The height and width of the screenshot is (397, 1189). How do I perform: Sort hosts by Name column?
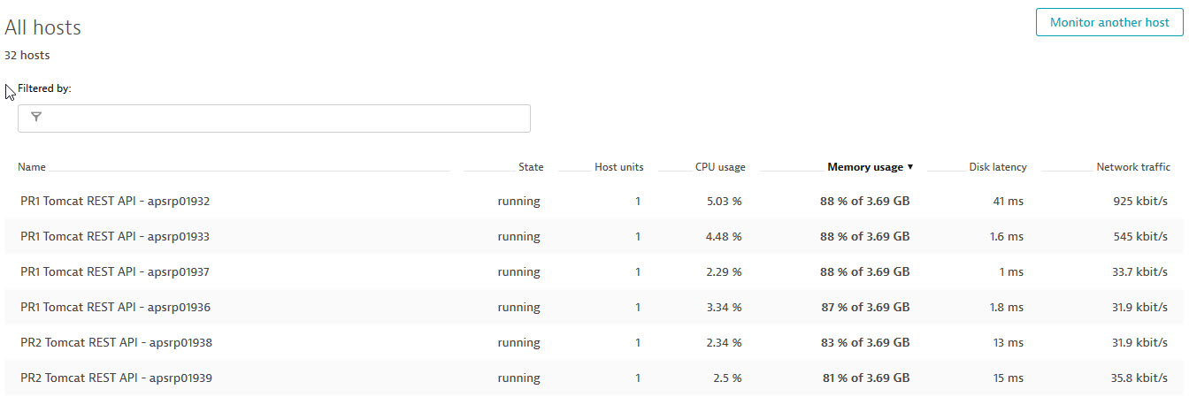[x=32, y=167]
